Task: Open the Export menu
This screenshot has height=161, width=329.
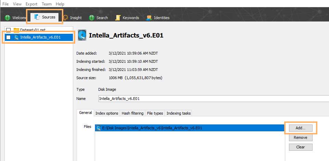Action: pos(31,4)
